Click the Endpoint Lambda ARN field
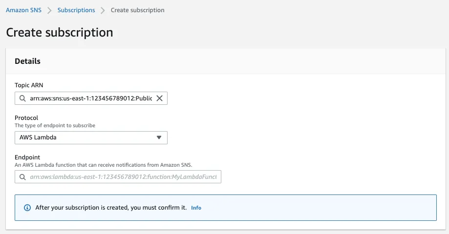Viewport: 449px width, 234px height. (118, 177)
